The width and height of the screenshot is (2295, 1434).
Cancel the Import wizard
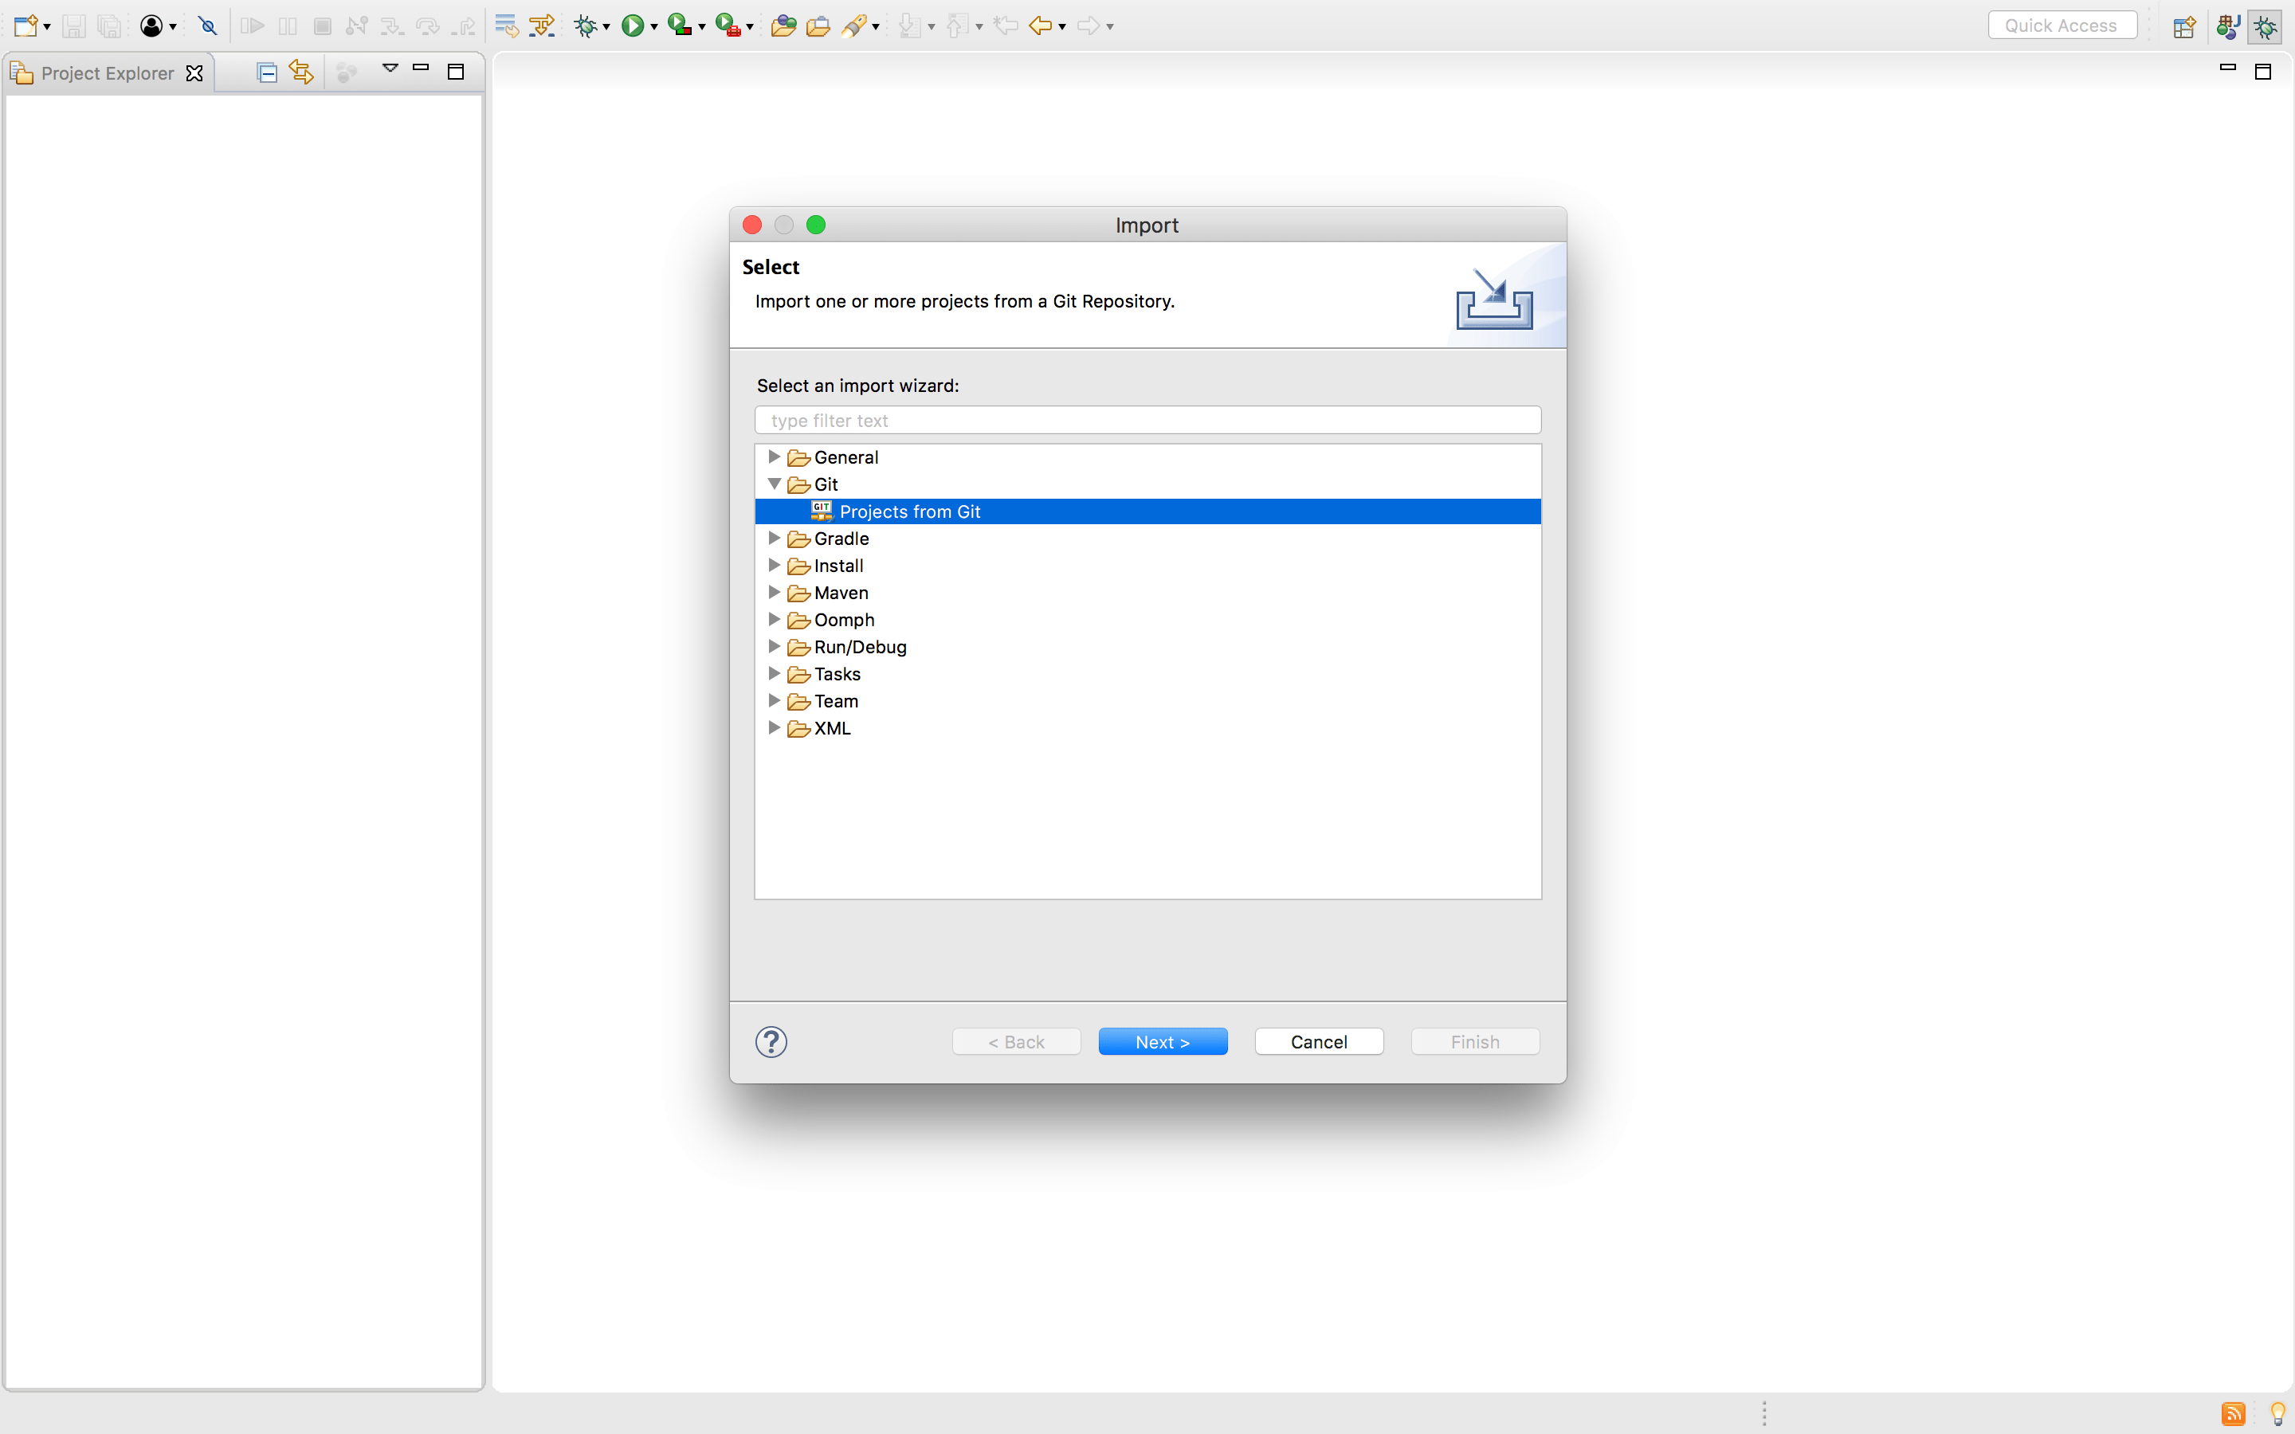1318,1040
